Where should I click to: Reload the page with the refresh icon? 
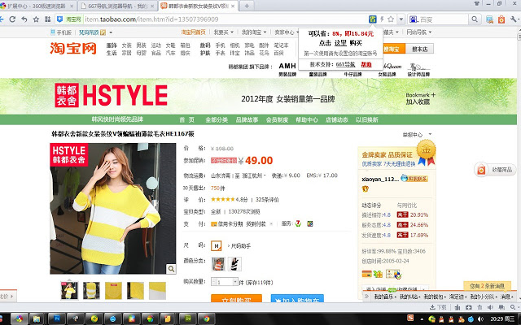point(12,19)
